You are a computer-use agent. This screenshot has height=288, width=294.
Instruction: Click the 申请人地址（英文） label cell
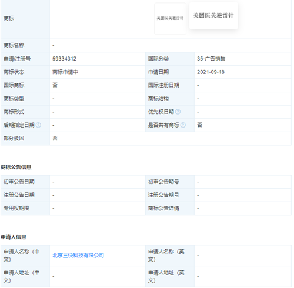pyautogui.click(x=170, y=276)
